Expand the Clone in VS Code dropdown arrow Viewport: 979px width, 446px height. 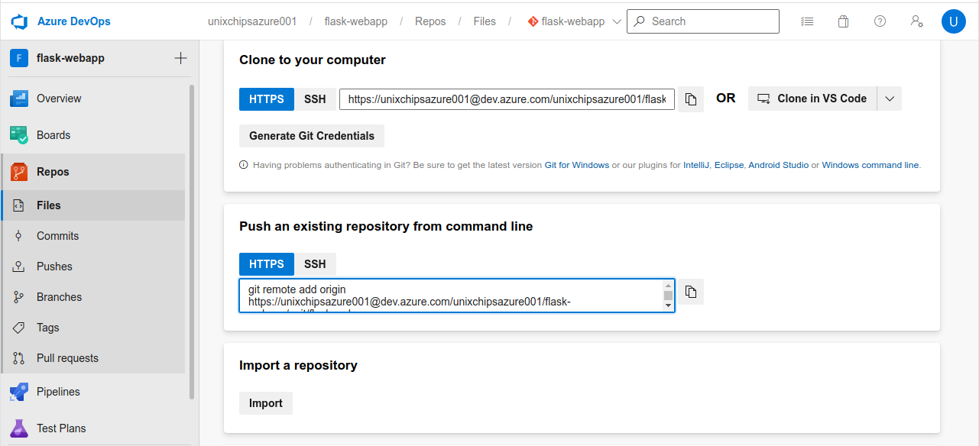pos(890,99)
